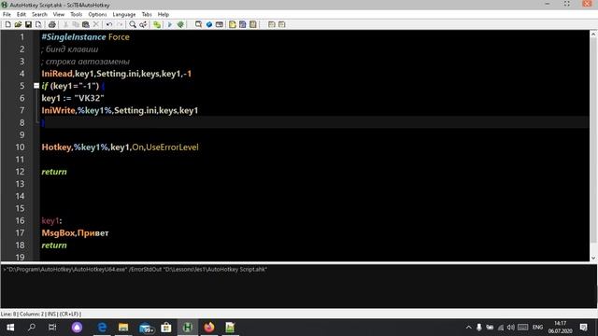The height and width of the screenshot is (336, 598).
Task: Undo the last edit in the toolbar
Action: click(x=109, y=24)
